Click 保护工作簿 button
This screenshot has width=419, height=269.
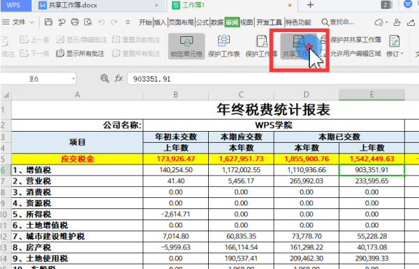pyautogui.click(x=261, y=46)
